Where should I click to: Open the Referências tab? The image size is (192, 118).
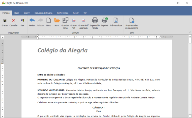pyautogui.click(x=63, y=13)
